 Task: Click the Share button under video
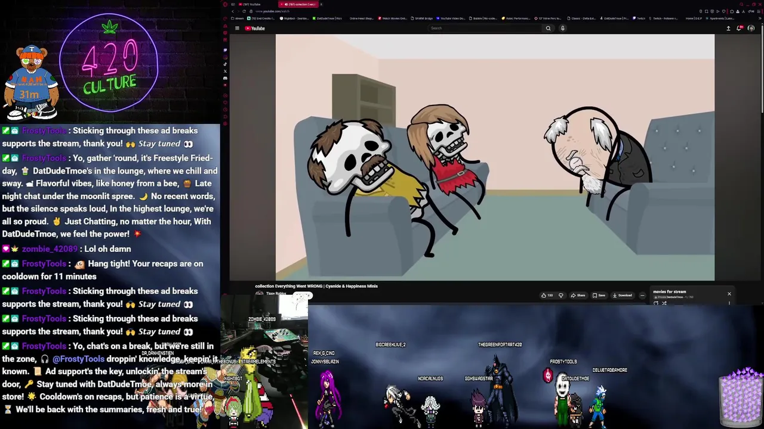point(578,296)
